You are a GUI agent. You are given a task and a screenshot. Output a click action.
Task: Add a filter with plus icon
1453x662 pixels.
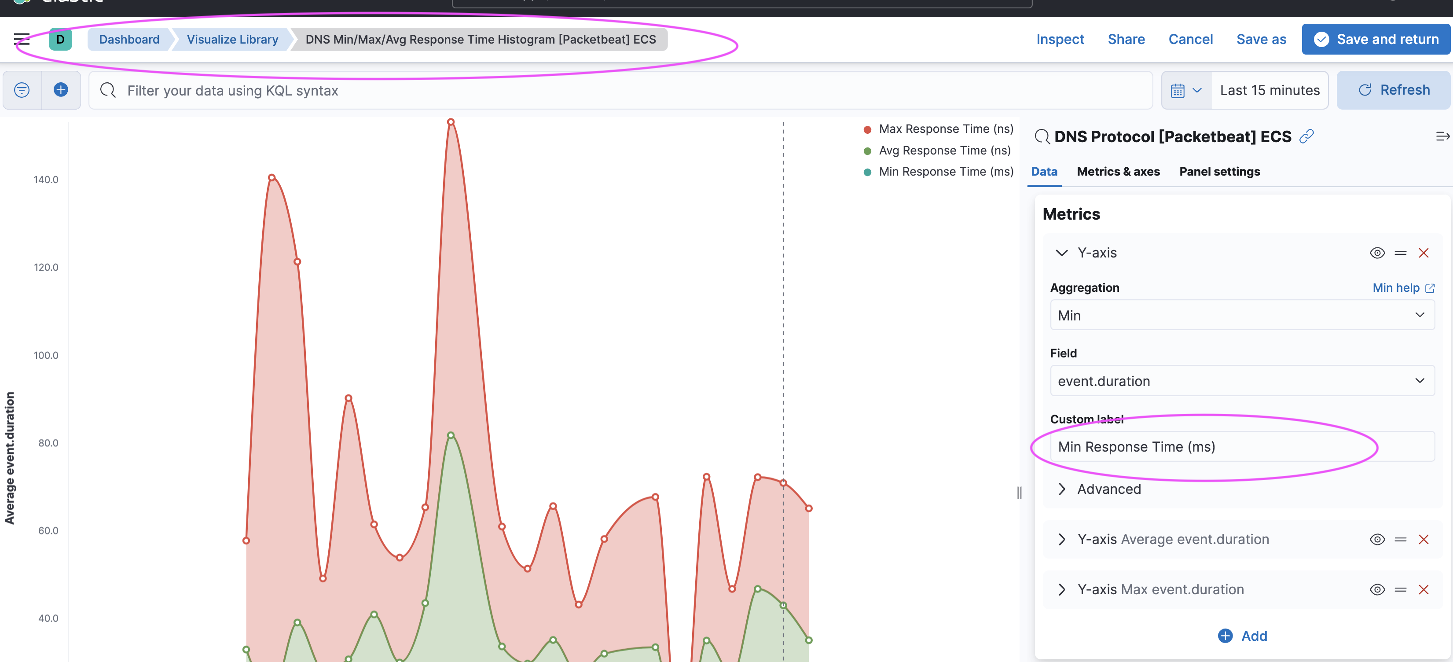[x=61, y=90]
